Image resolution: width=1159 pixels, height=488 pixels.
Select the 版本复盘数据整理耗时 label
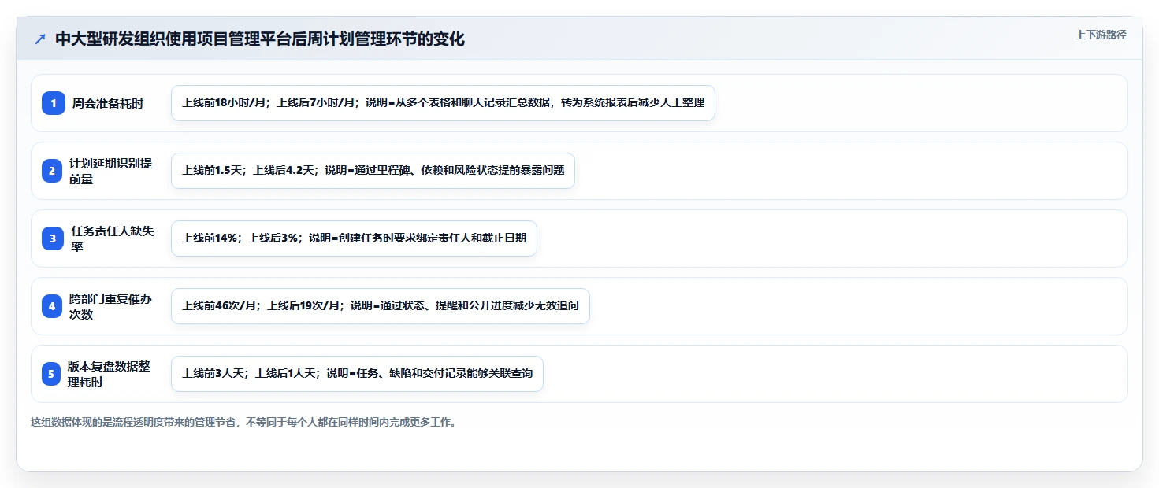pos(109,374)
